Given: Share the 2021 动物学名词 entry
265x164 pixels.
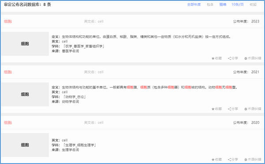Looking at the screenshot, I should tap(233, 109).
